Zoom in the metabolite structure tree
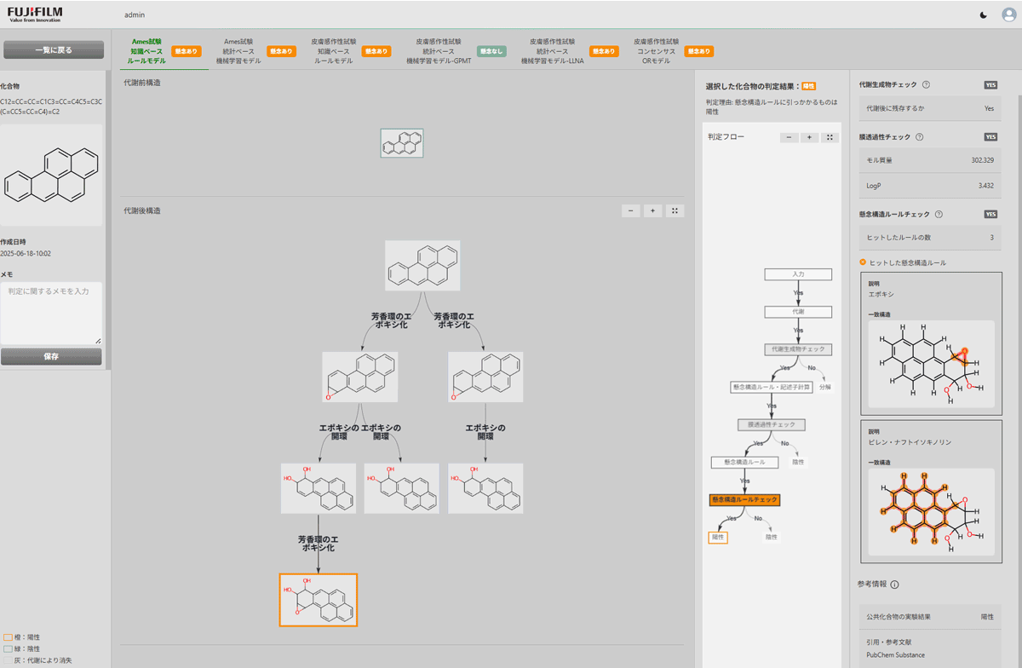This screenshot has width=1022, height=668. [652, 211]
